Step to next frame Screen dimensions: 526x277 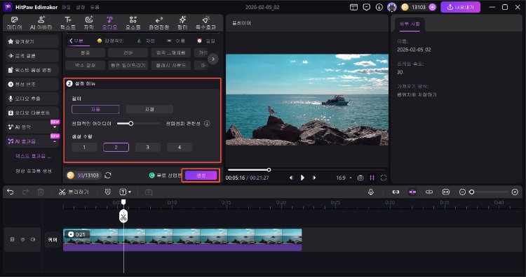[x=314, y=178]
